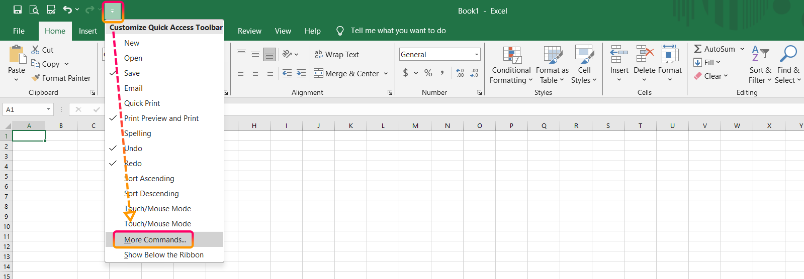Open Conditional Formatting
804x279 pixels.
pos(511,65)
